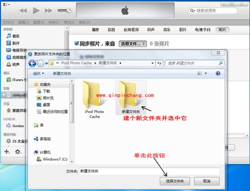Select 影片 in the iTunes sidebar
The height and width of the screenshot is (191, 250).
click(13, 43)
